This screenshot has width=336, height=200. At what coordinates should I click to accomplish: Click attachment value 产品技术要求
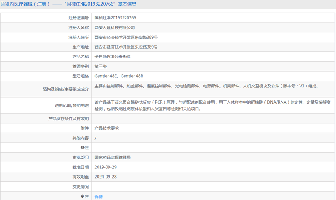[x=106, y=128]
